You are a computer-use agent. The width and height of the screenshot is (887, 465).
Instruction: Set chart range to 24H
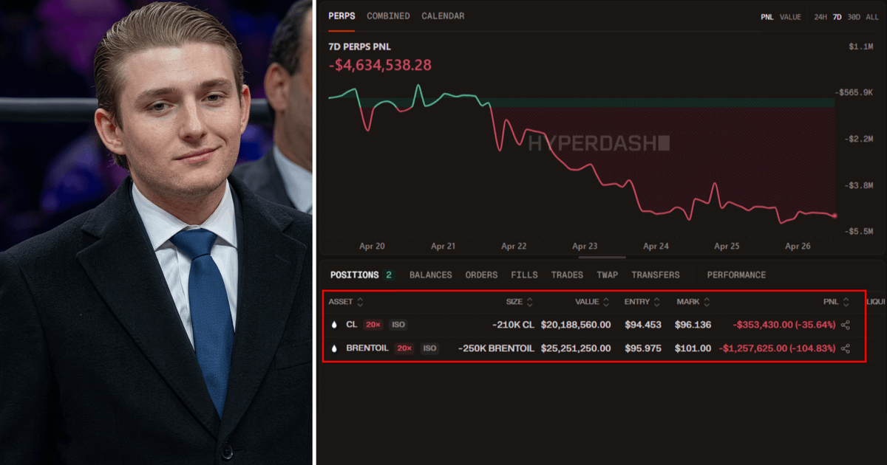coord(820,17)
